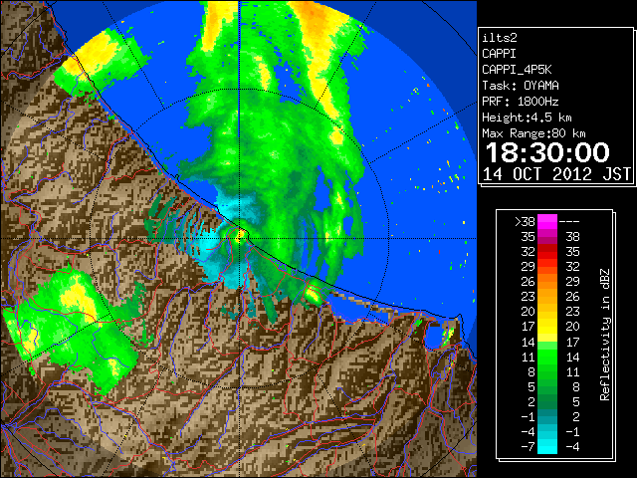637x478 pixels.
Task: Click the yellow 17-20 dBZ legend swatch
Action: [x=547, y=327]
